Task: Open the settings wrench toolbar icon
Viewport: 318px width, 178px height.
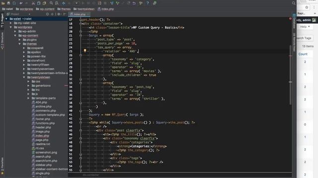Action: pos(141,3)
